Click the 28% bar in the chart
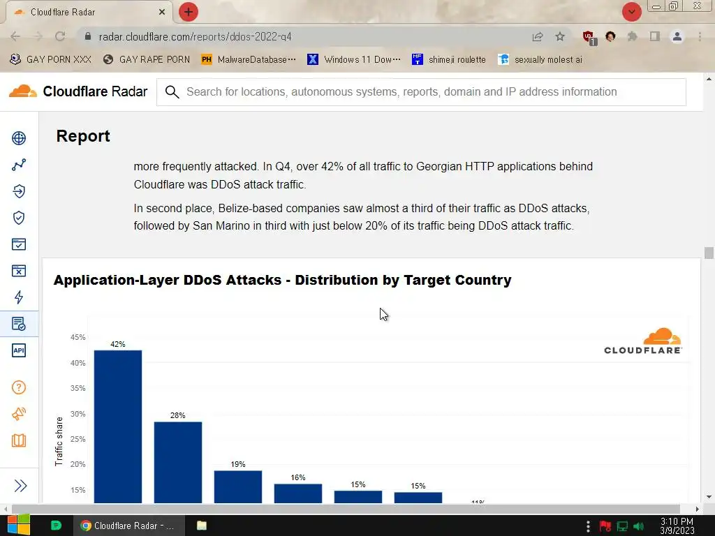The width and height of the screenshot is (715, 536). coord(178,462)
